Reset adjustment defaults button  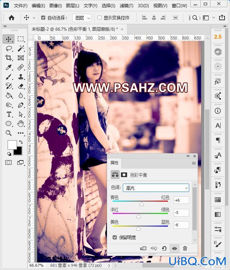tap(164, 248)
